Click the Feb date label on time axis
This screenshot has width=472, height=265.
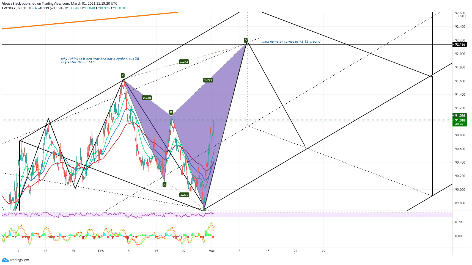[101, 251]
